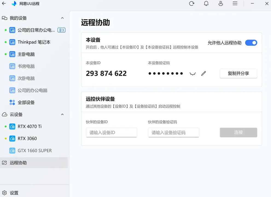271x197 pixels.
Task: Open the Thinkpad 笔记本 device
Action: pos(34,42)
